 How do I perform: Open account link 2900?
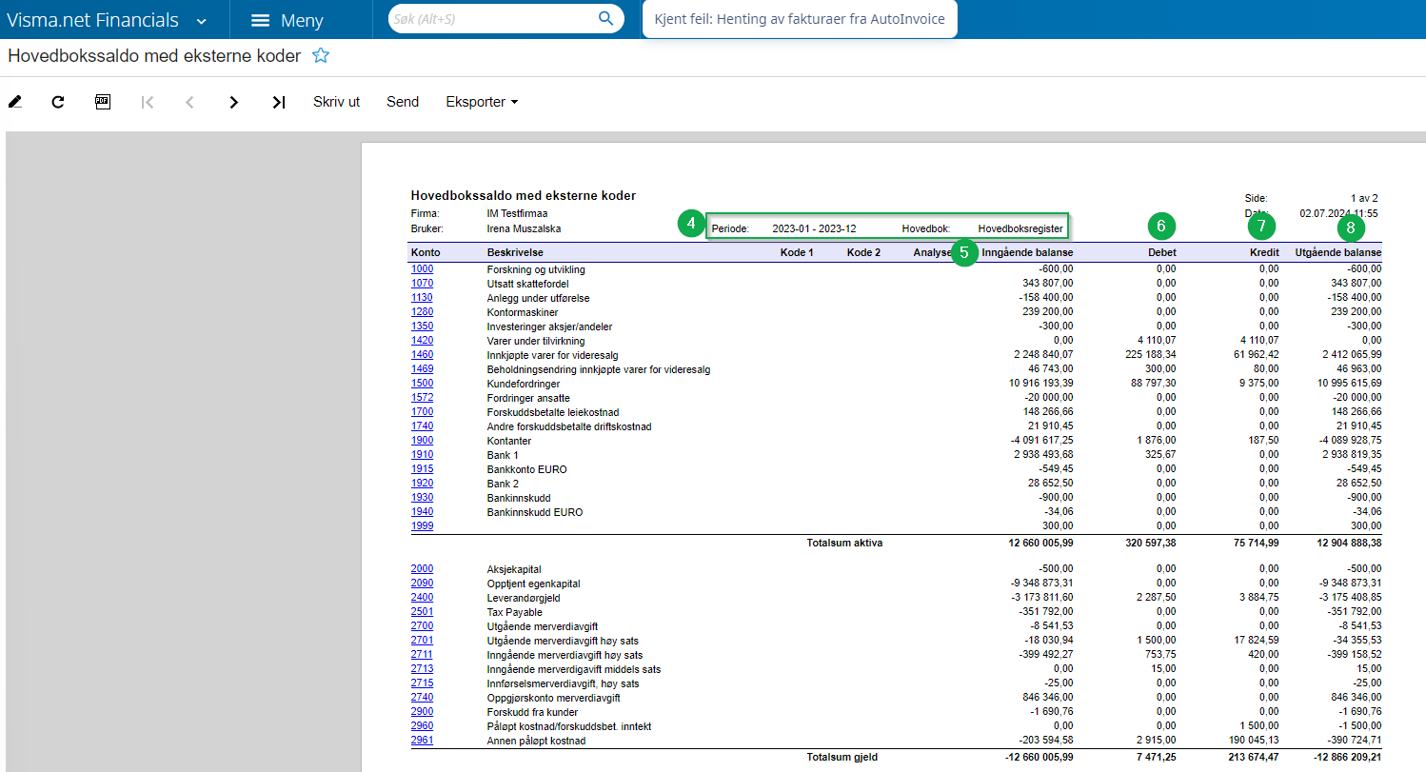(422, 712)
